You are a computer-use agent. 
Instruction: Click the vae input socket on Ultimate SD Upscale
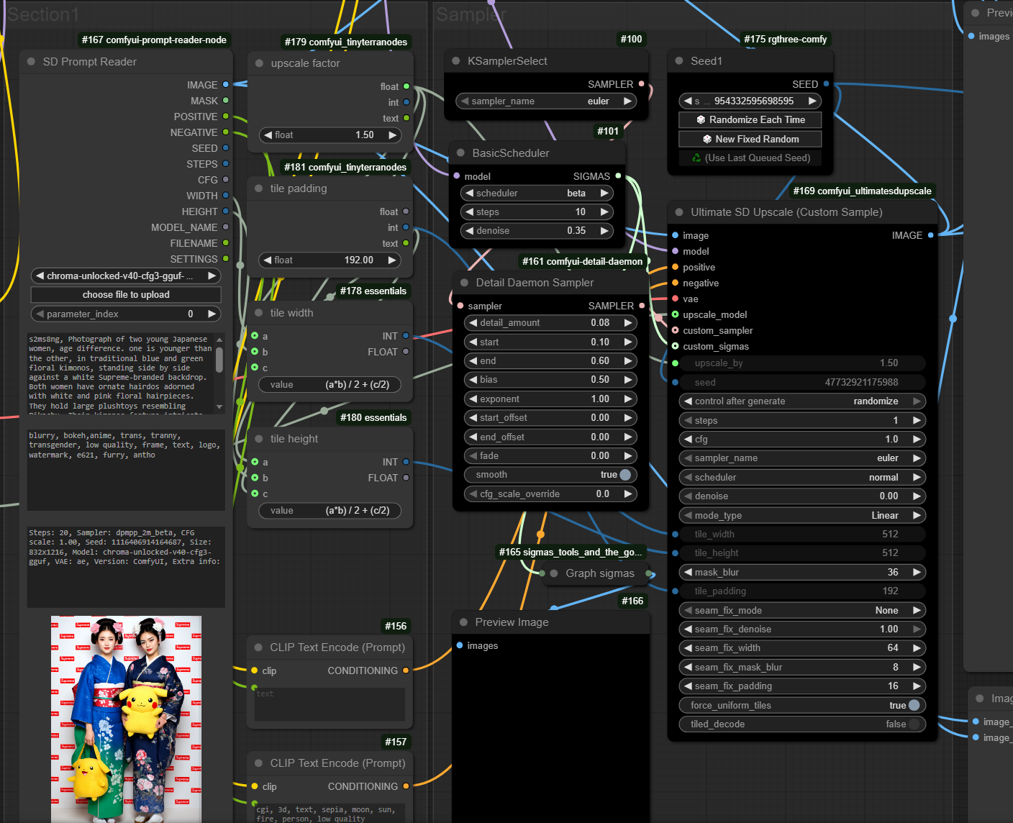(x=675, y=299)
